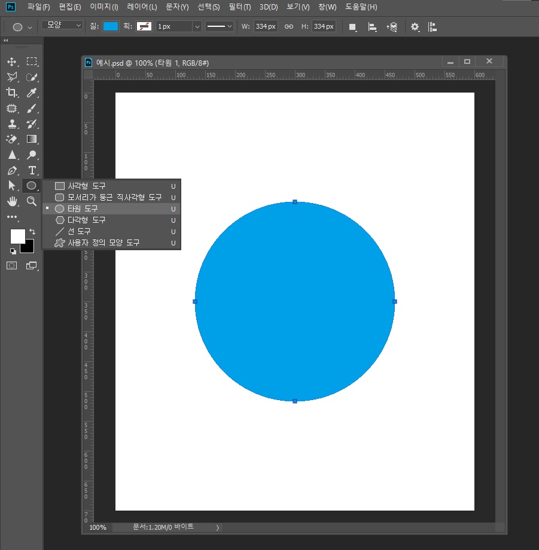The image size is (539, 550).
Task: Select the Eyedropper tool
Action: (x=32, y=93)
